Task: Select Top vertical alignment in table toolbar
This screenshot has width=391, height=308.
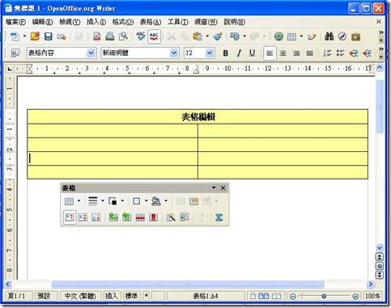Action: [x=70, y=217]
